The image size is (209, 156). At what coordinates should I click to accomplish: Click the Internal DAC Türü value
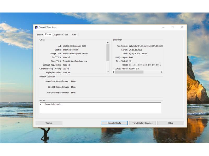click(66, 57)
